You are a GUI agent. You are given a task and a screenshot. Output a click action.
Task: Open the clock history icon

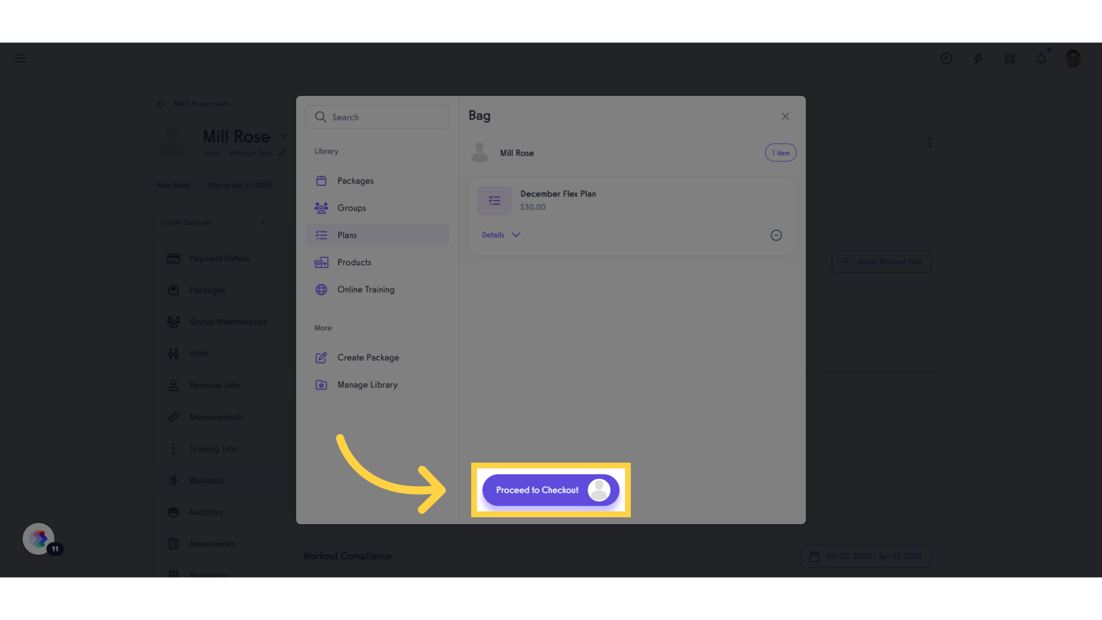point(946,59)
